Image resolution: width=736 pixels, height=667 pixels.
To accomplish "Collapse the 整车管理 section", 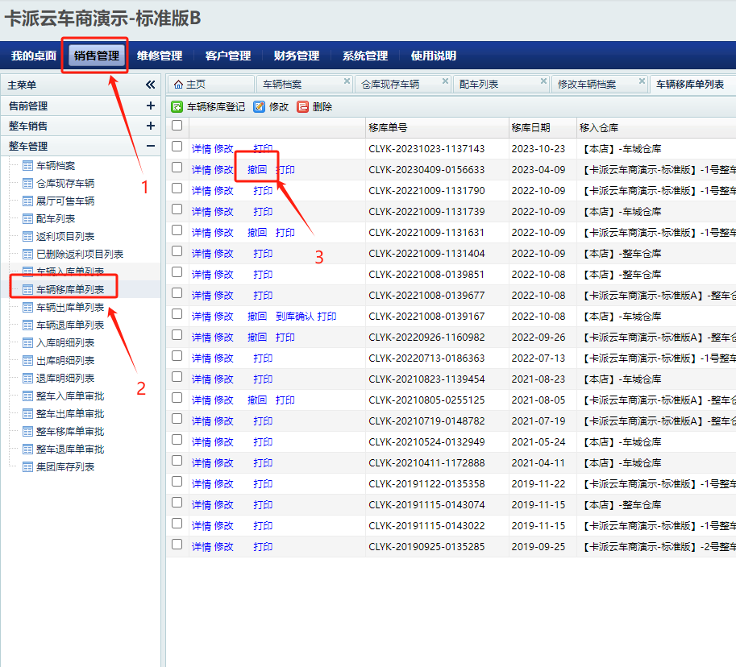I will tap(150, 146).
